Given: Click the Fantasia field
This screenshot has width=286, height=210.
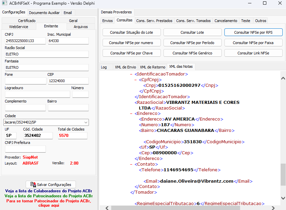Looking at the screenshot, I should click(x=47, y=67).
